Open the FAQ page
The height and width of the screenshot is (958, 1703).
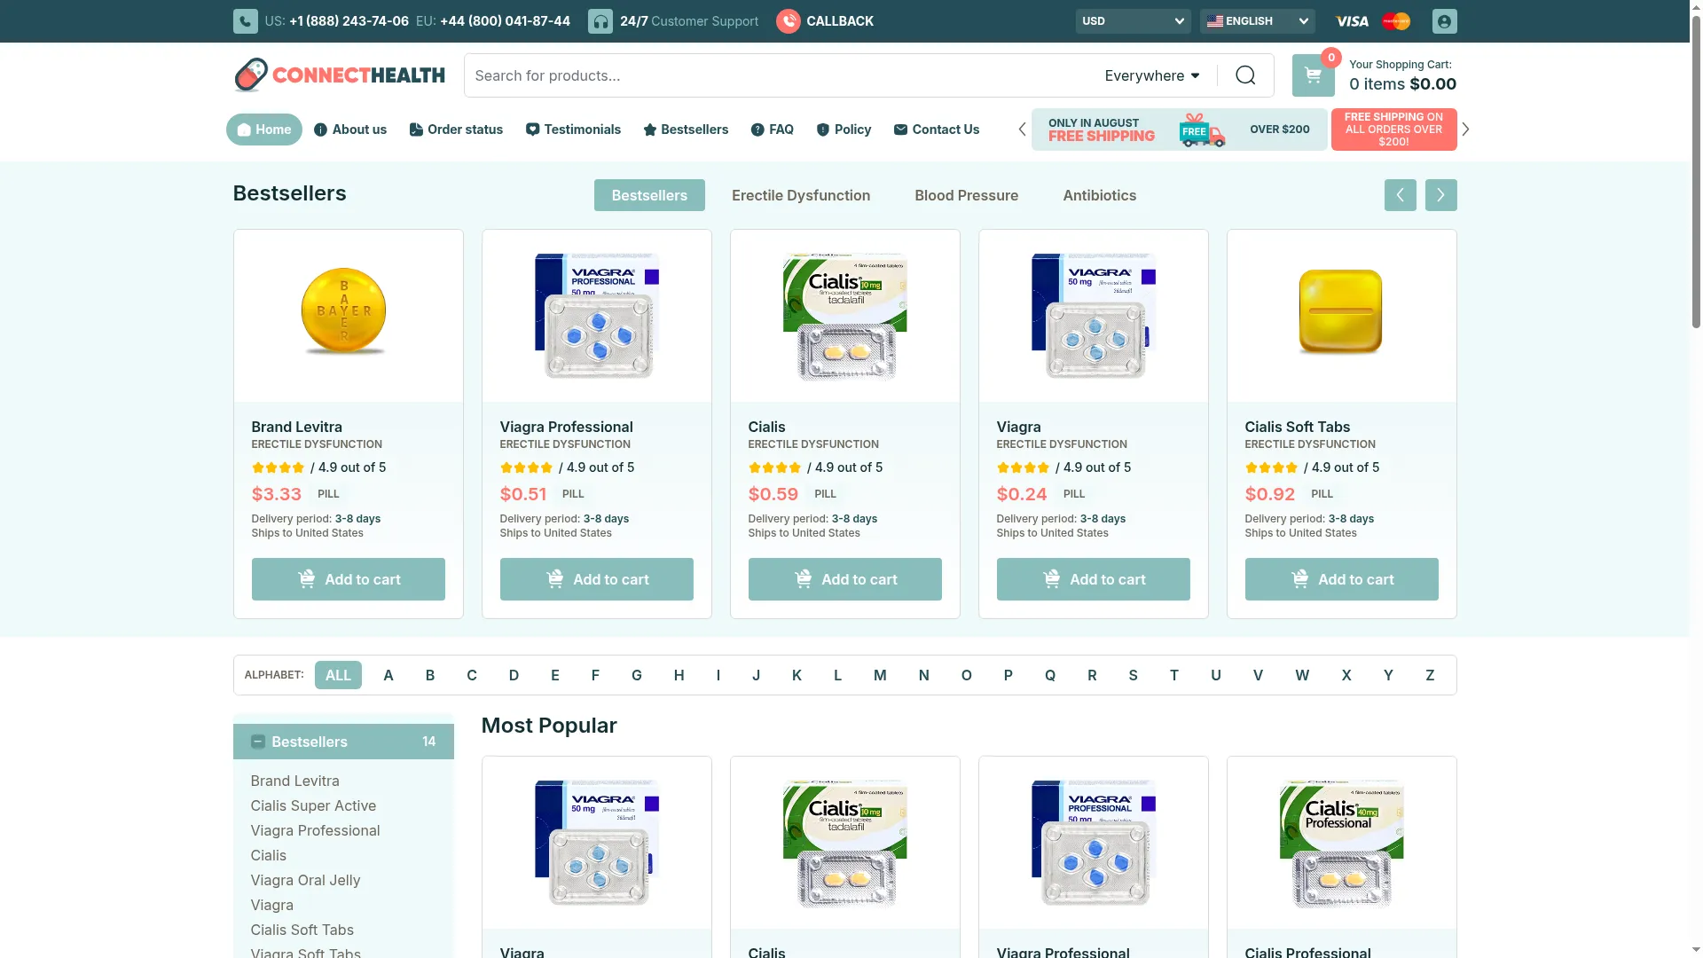pyautogui.click(x=772, y=130)
